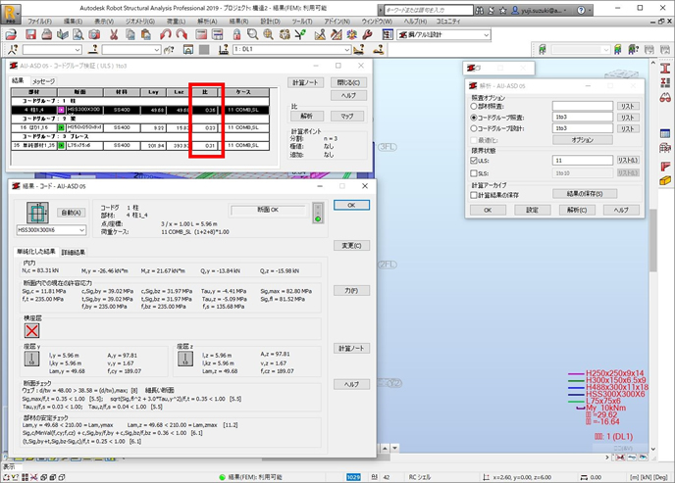Click the blue table icon in right sidebar

pyautogui.click(x=665, y=133)
